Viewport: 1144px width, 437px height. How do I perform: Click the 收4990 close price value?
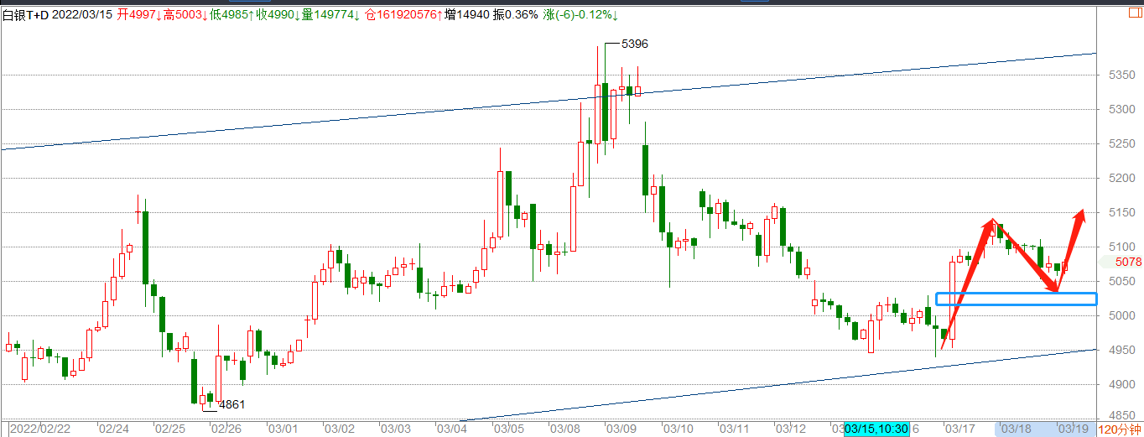tap(278, 16)
